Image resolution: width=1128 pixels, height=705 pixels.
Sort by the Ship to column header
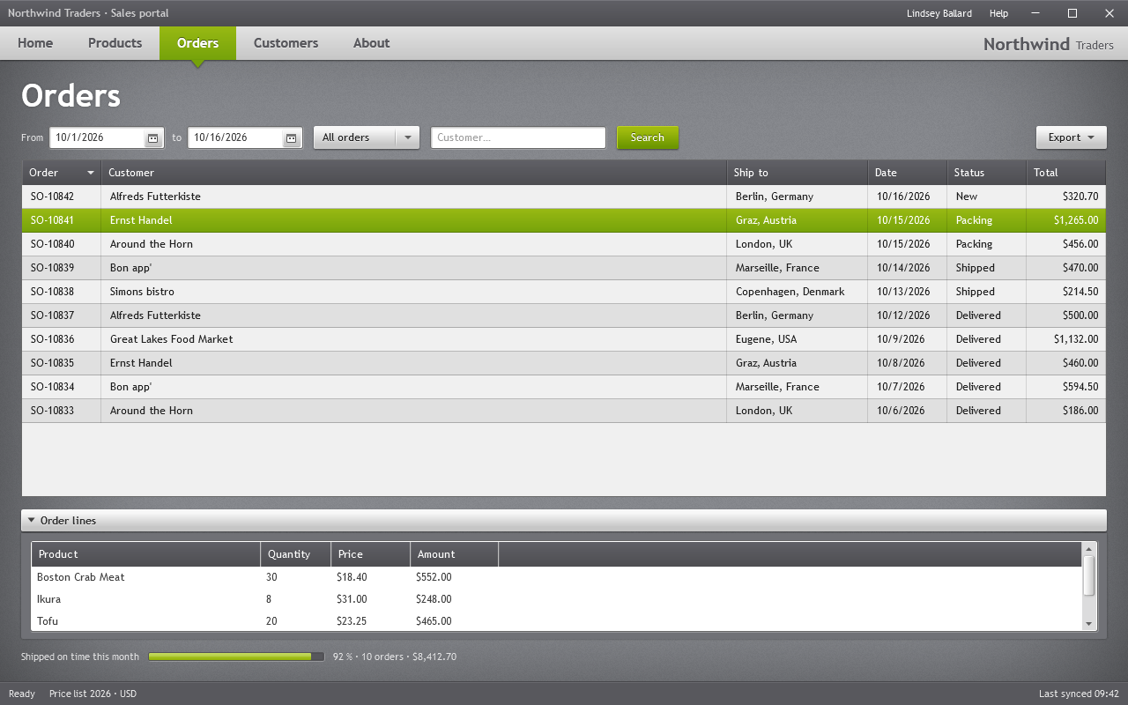click(798, 173)
